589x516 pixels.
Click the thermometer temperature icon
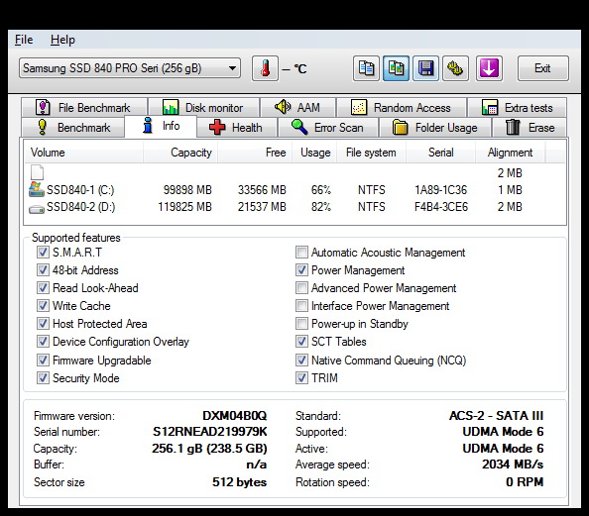265,68
